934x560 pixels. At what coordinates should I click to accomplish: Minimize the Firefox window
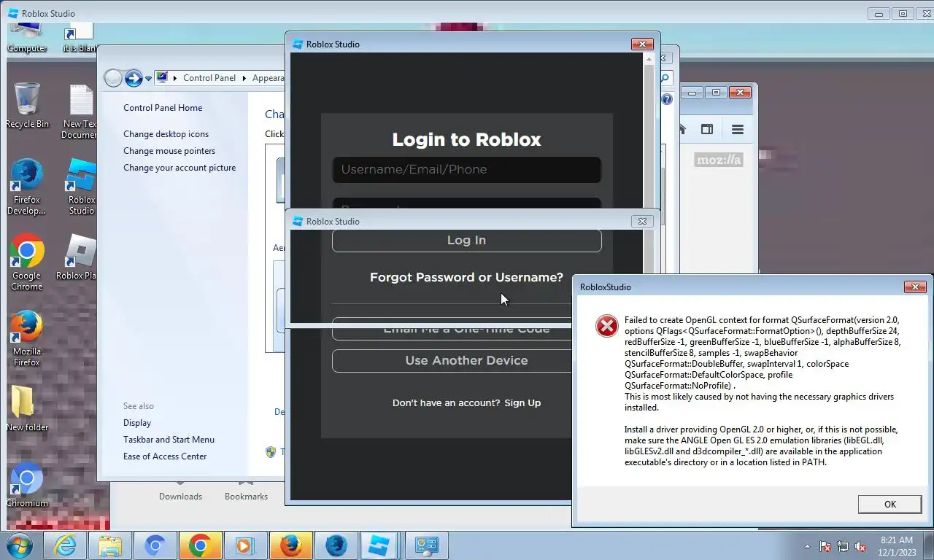pos(691,92)
